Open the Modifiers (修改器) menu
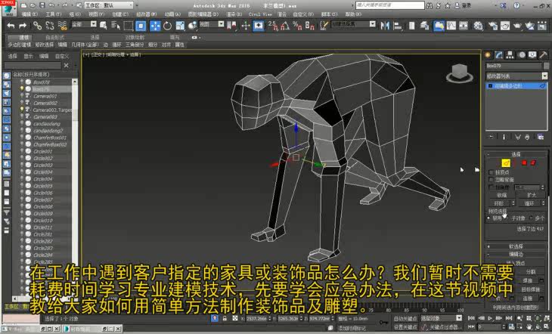This screenshot has width=552, height=334. click(x=146, y=14)
